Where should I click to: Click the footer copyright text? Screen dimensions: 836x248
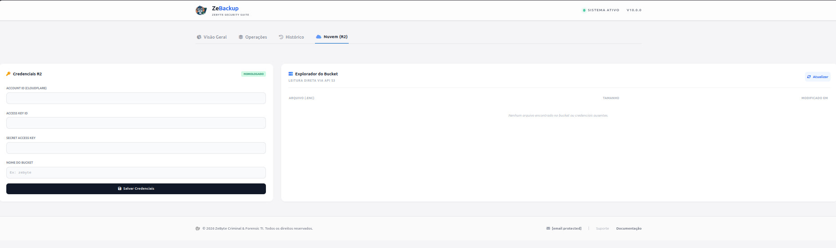(x=257, y=229)
